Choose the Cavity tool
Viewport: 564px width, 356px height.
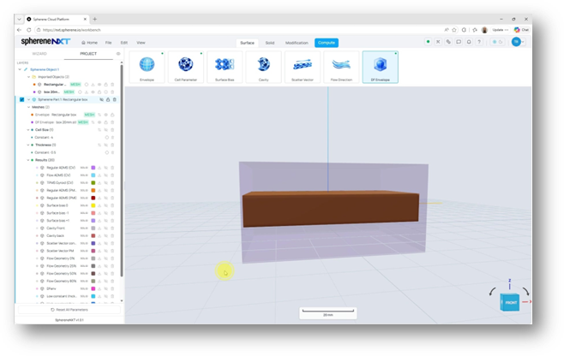point(263,67)
